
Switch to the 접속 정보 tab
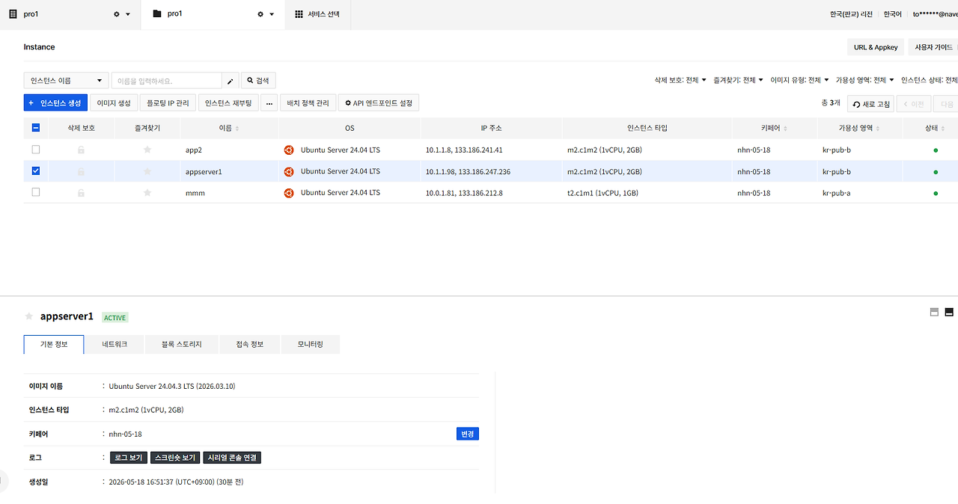[x=250, y=345]
